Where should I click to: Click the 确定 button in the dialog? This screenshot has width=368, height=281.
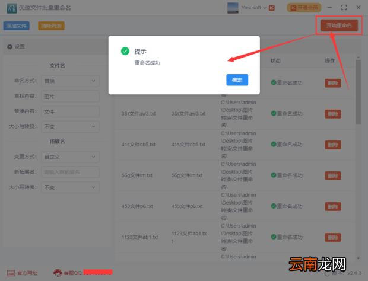point(237,80)
